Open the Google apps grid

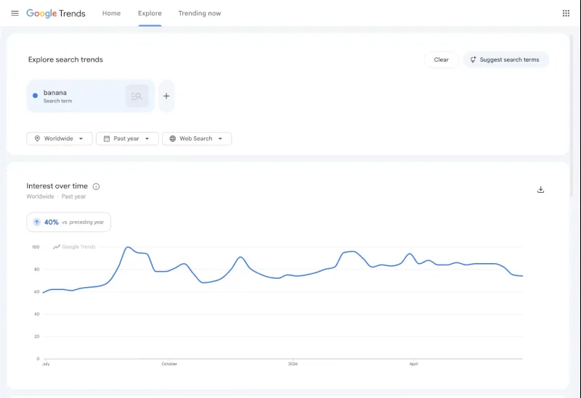coord(566,13)
